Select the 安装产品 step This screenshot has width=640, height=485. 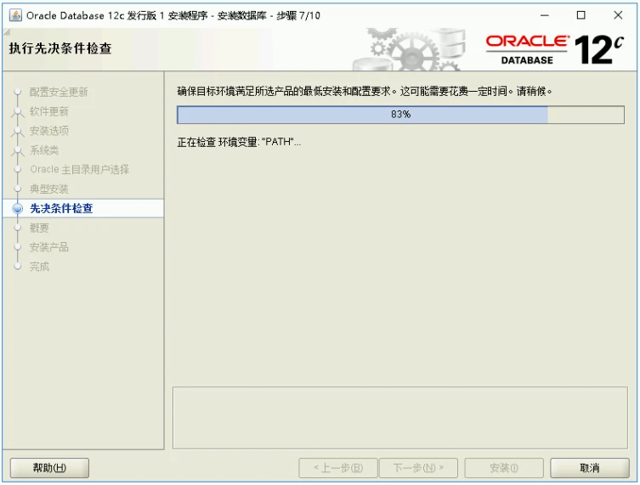pyautogui.click(x=49, y=247)
